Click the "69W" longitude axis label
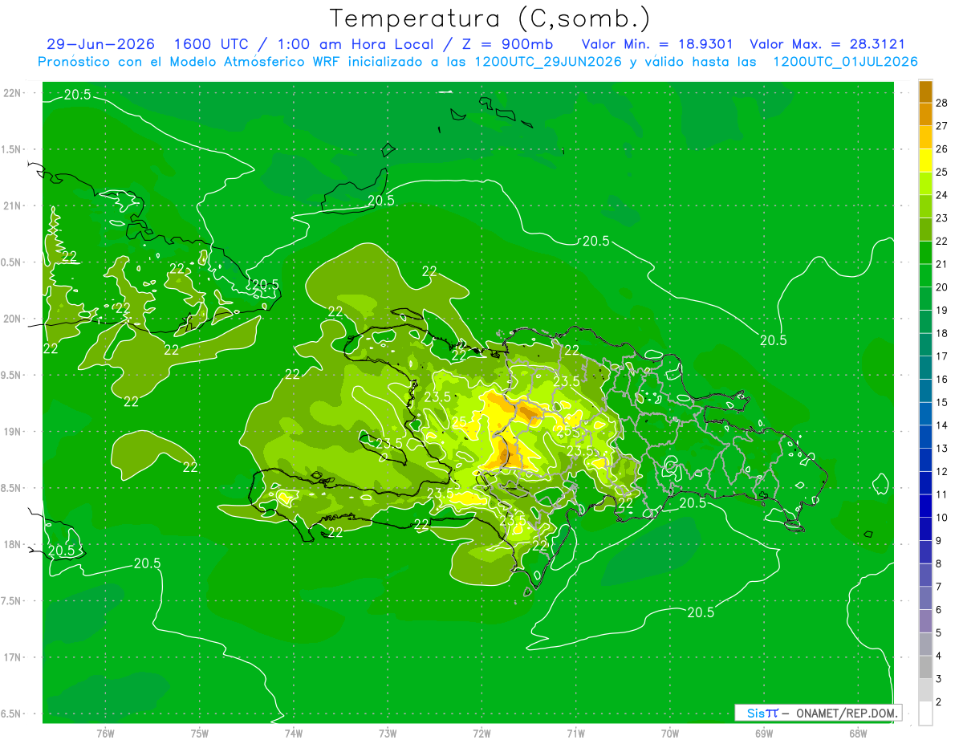 [763, 733]
